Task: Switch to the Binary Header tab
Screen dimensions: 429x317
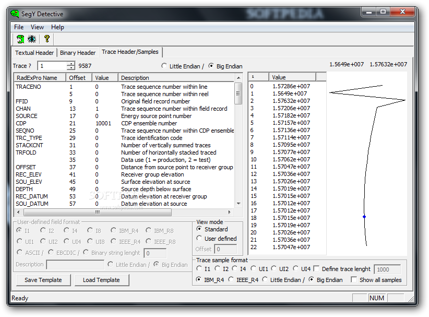Action: click(78, 53)
